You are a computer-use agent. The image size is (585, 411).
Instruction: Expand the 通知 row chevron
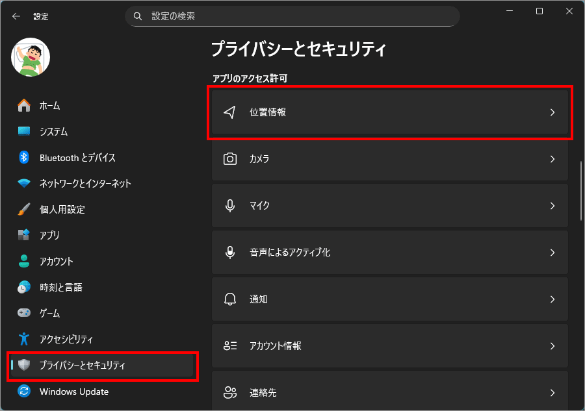coord(552,299)
